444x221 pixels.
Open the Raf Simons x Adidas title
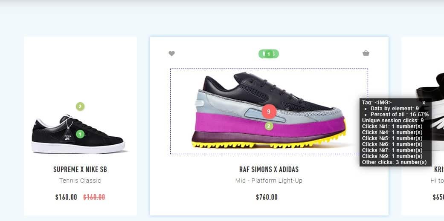[269, 169]
